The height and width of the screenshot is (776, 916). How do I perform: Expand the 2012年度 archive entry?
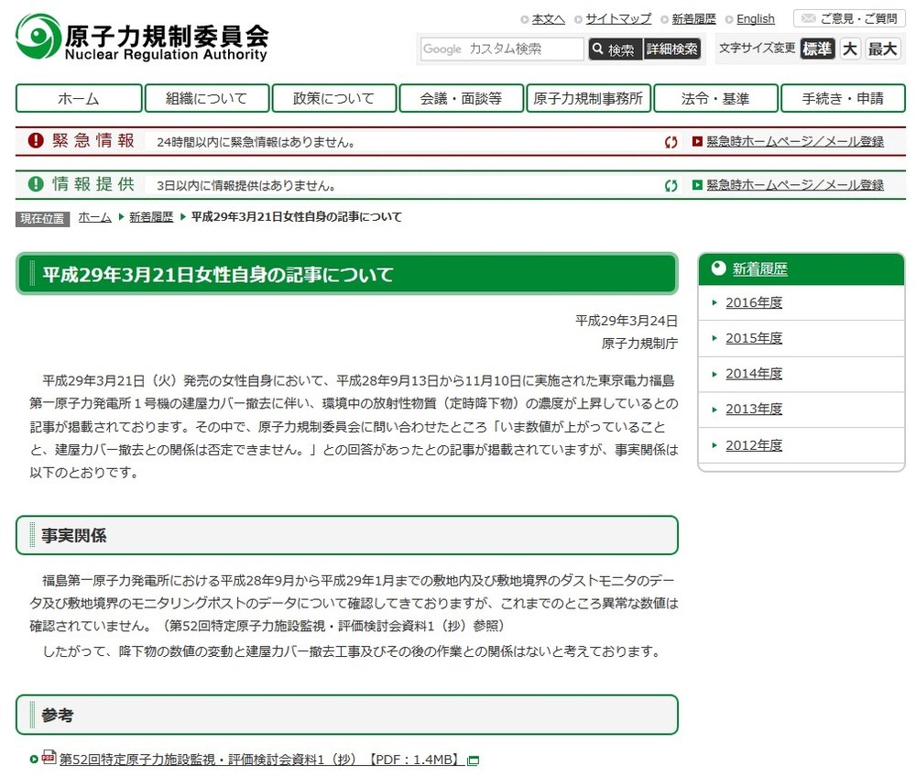click(x=754, y=444)
